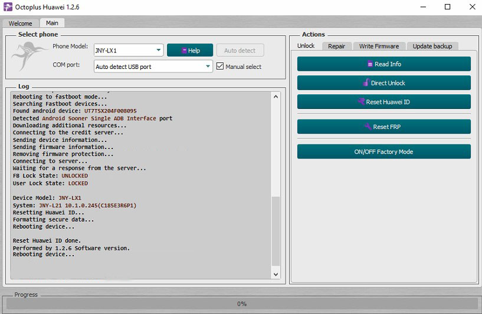The width and height of the screenshot is (482, 314).
Task: Click the log vertical scrollbar thumb
Action: pyautogui.click(x=276, y=231)
